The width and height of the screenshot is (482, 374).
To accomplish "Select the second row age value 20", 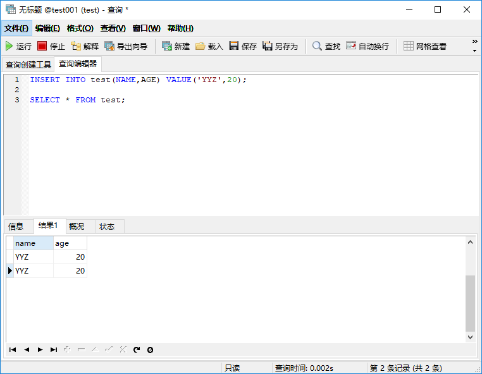I will point(70,270).
